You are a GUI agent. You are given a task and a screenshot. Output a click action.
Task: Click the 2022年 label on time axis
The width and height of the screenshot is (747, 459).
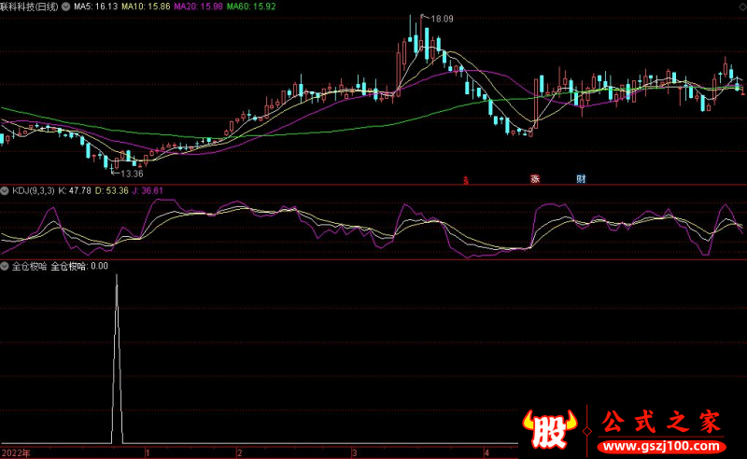(x=15, y=452)
